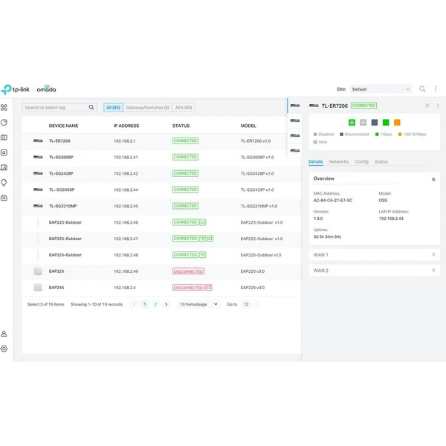Open the three-dot more options menu
446x446 pixels.
436,89
